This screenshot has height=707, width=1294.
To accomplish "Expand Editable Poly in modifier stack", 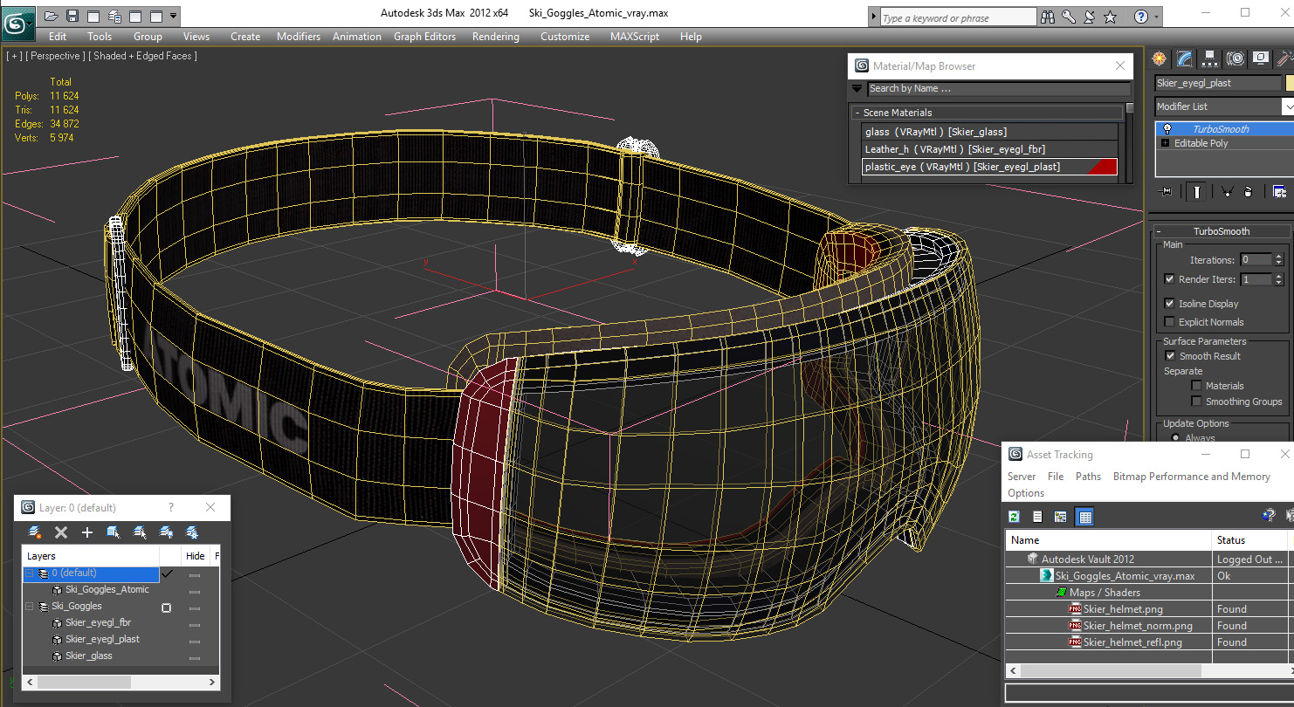I will (x=1165, y=143).
